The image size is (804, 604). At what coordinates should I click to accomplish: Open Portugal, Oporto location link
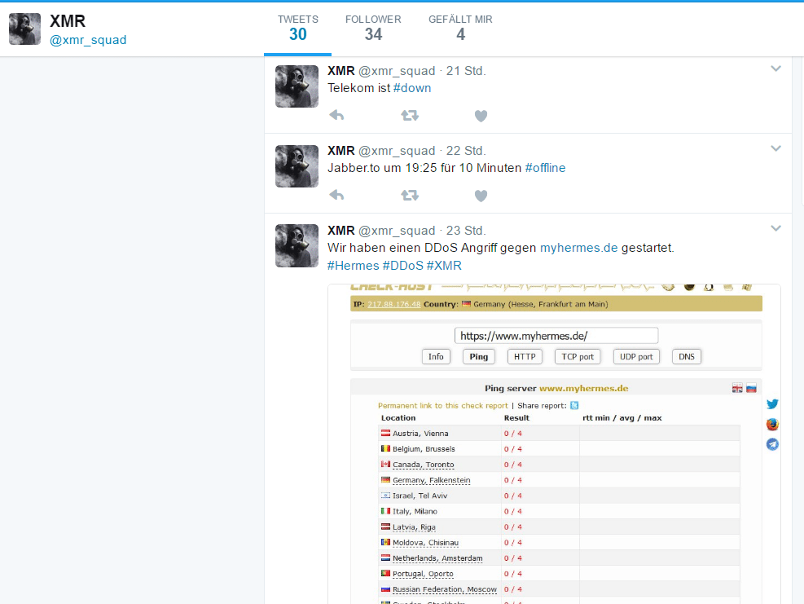[423, 574]
